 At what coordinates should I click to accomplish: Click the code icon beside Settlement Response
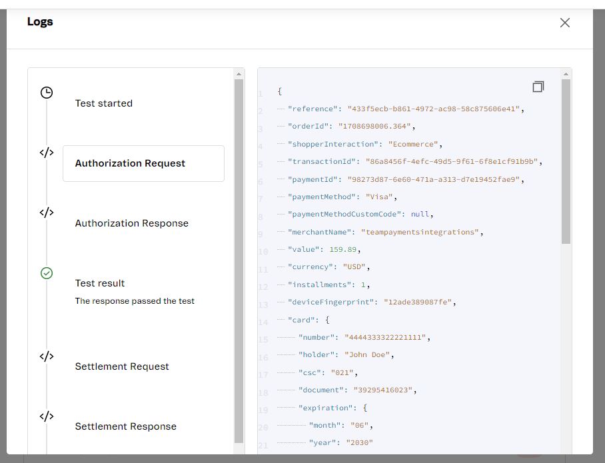click(46, 416)
